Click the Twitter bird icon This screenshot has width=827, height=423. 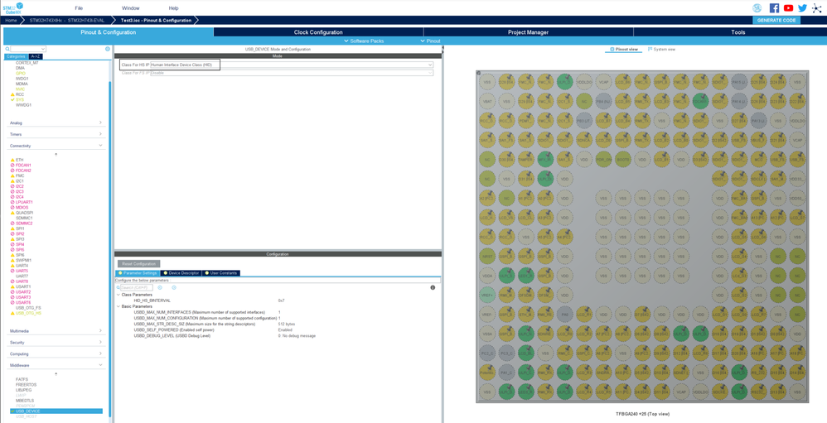tap(802, 8)
